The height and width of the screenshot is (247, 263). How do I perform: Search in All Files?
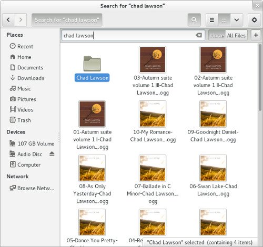click(x=236, y=36)
